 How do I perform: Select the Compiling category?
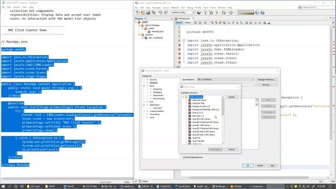click(x=157, y=89)
